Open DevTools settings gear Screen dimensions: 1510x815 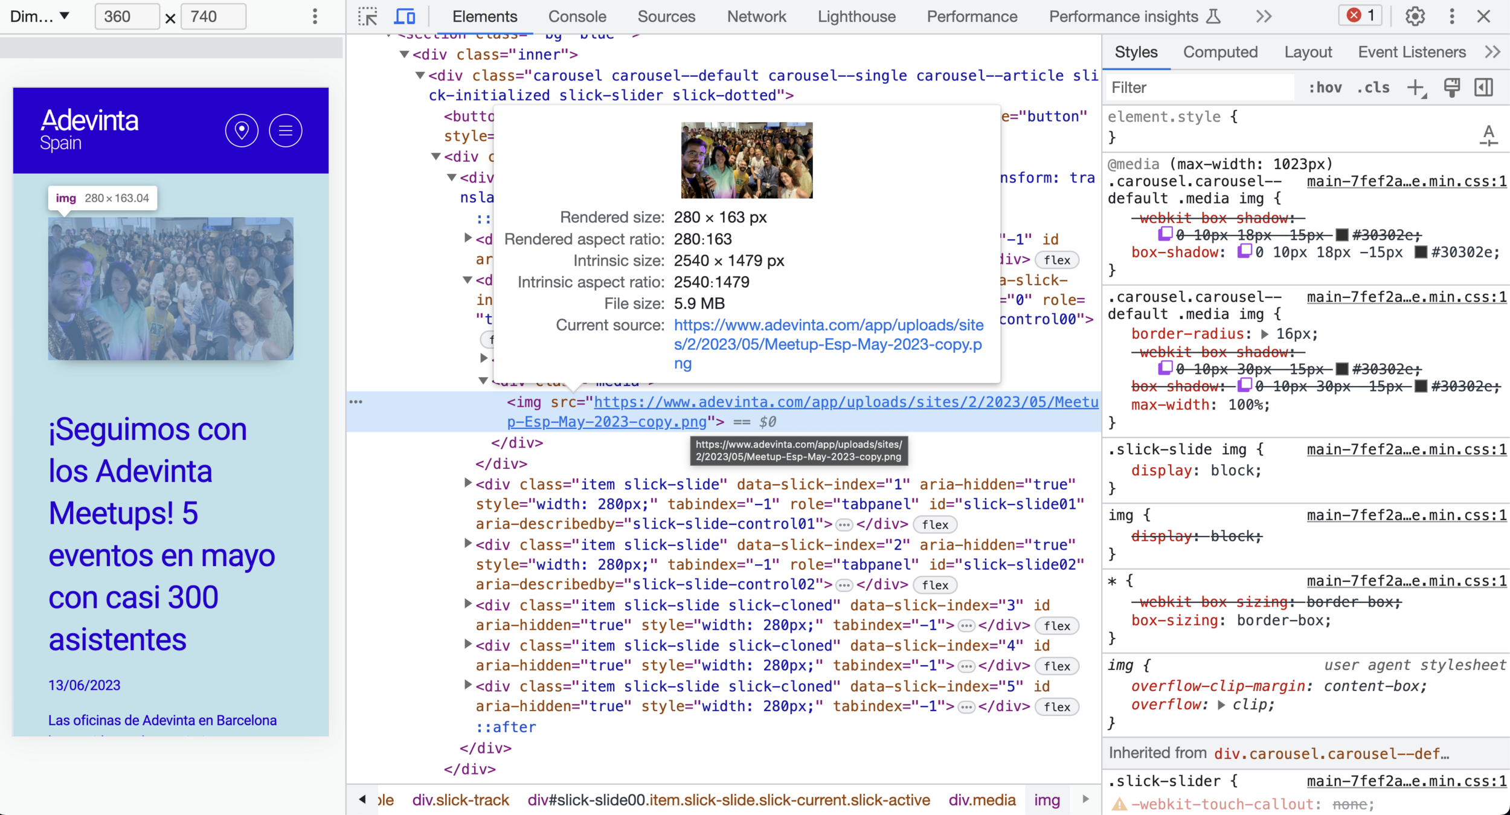tap(1415, 16)
